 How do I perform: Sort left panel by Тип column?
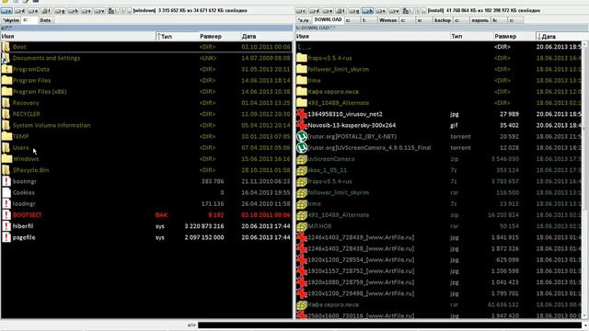point(177,37)
